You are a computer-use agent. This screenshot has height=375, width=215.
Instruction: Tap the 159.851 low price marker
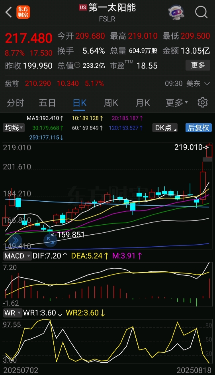(68, 235)
